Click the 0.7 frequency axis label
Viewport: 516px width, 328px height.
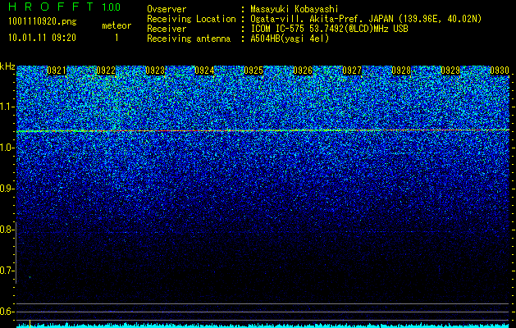tap(7, 271)
